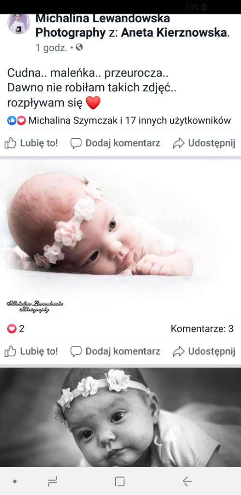Open the blue like reaction icon
The height and width of the screenshot is (495, 241).
click(x=12, y=120)
